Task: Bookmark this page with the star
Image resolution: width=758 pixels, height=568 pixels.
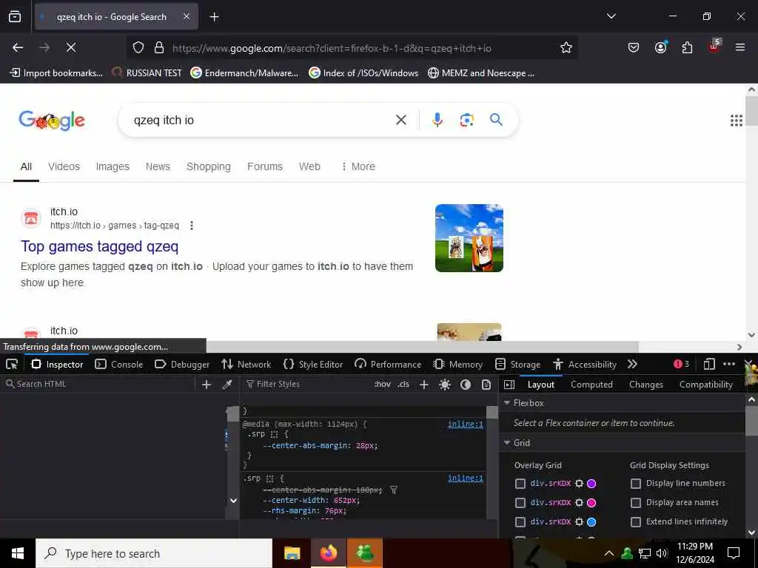Action: pos(566,47)
